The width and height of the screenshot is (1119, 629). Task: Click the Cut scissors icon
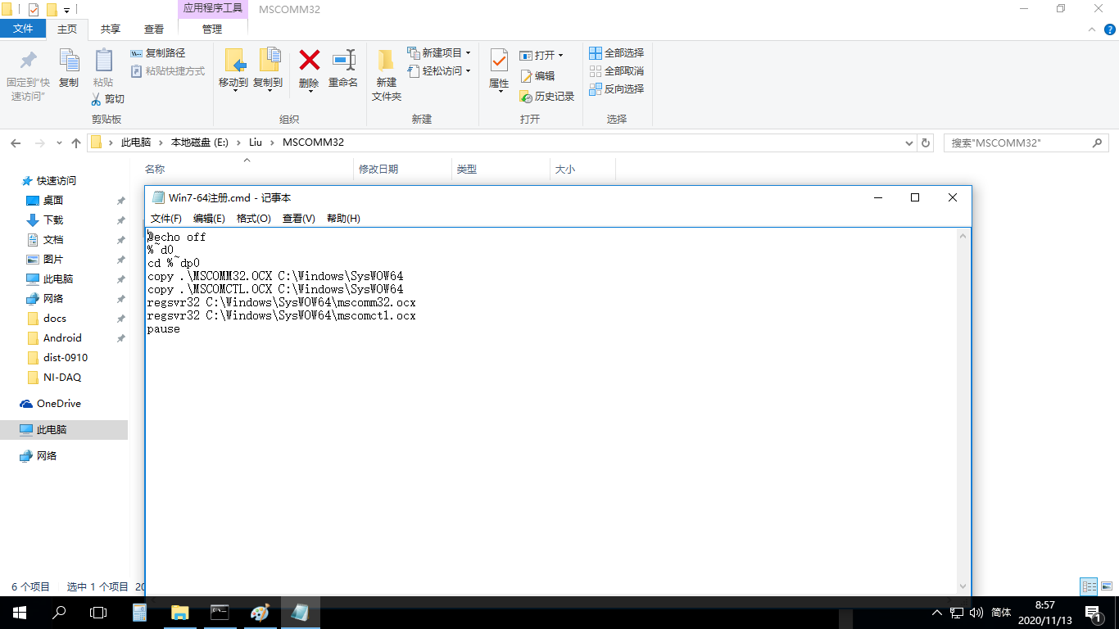pos(96,98)
